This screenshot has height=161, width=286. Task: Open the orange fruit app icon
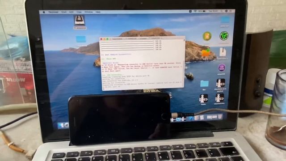206,53
